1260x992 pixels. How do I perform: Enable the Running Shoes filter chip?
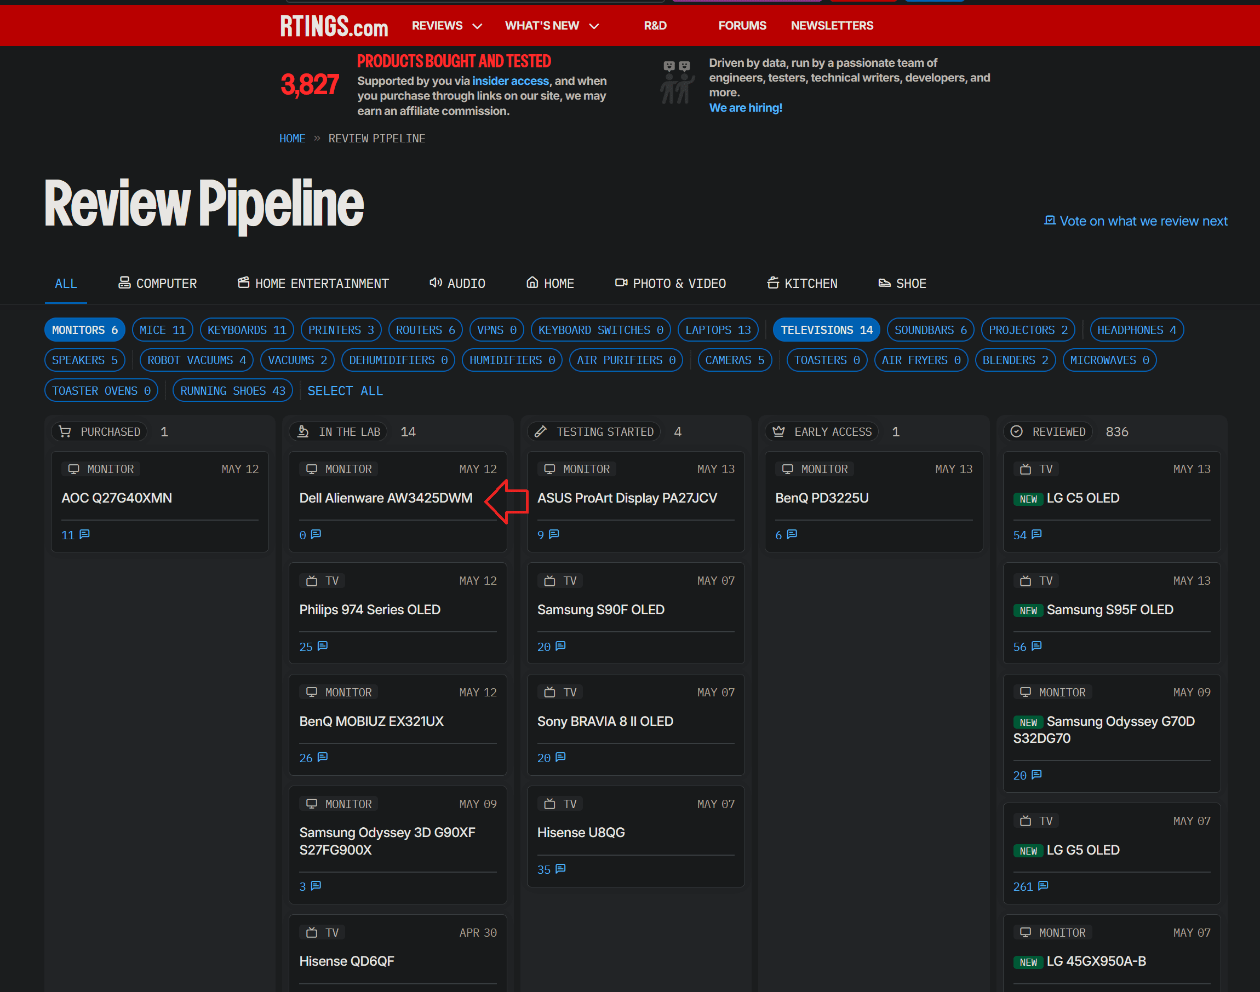coord(232,391)
